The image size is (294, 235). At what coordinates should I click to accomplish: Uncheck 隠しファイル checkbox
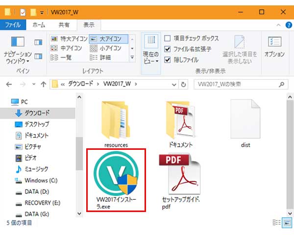click(167, 60)
